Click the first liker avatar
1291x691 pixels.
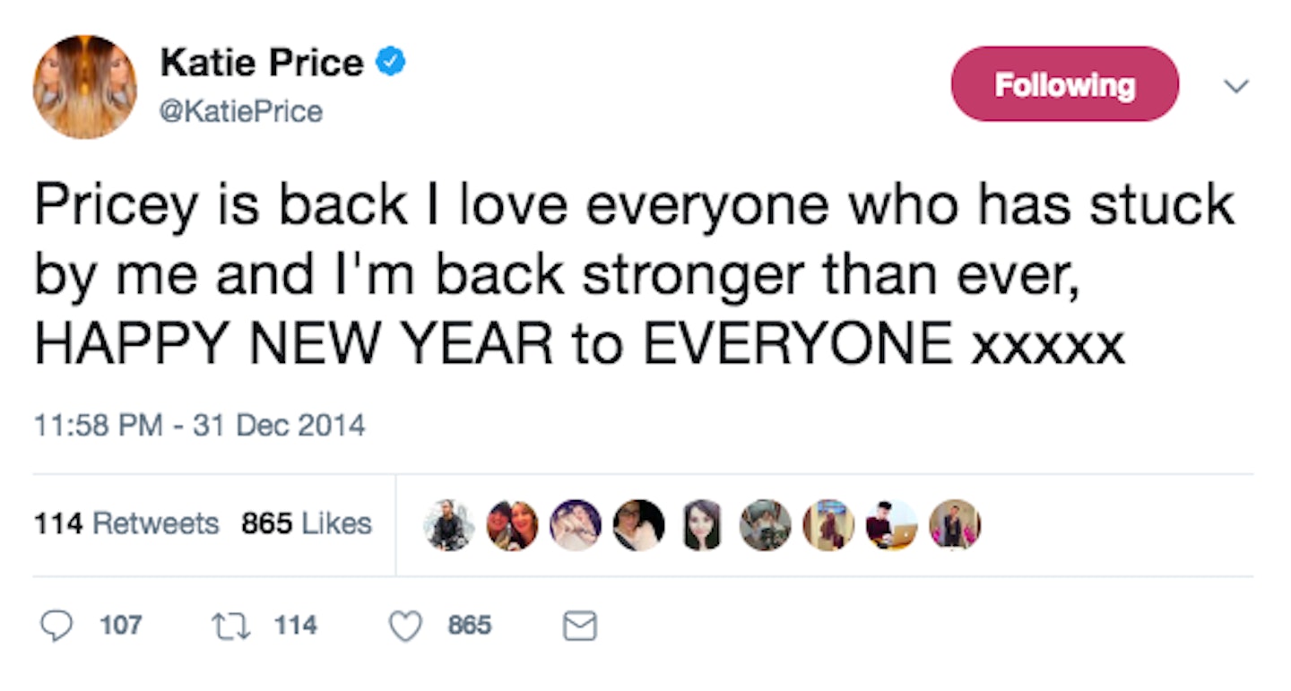coord(448,525)
